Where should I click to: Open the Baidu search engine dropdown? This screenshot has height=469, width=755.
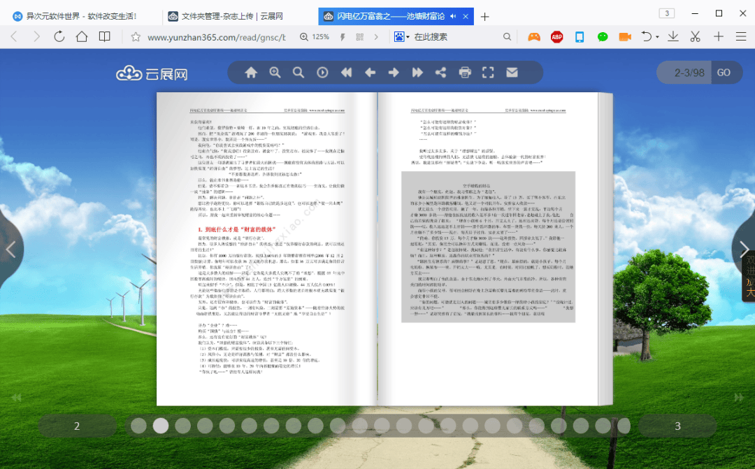click(401, 36)
